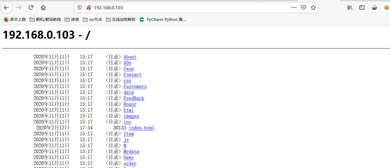Open the data directory link
Image resolution: width=390 pixels, height=168 pixels.
pyautogui.click(x=128, y=92)
